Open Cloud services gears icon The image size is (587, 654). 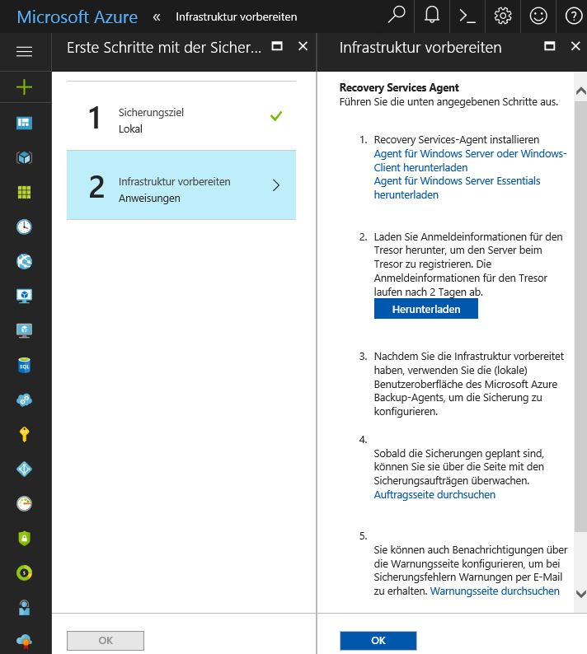click(24, 400)
